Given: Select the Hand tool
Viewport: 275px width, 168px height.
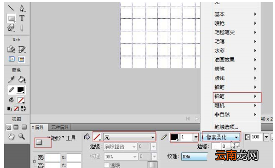Looking at the screenshot, I should point(11,137).
